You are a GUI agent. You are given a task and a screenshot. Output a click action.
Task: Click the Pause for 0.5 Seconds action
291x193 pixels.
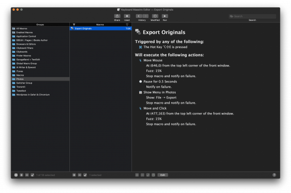click(160, 81)
